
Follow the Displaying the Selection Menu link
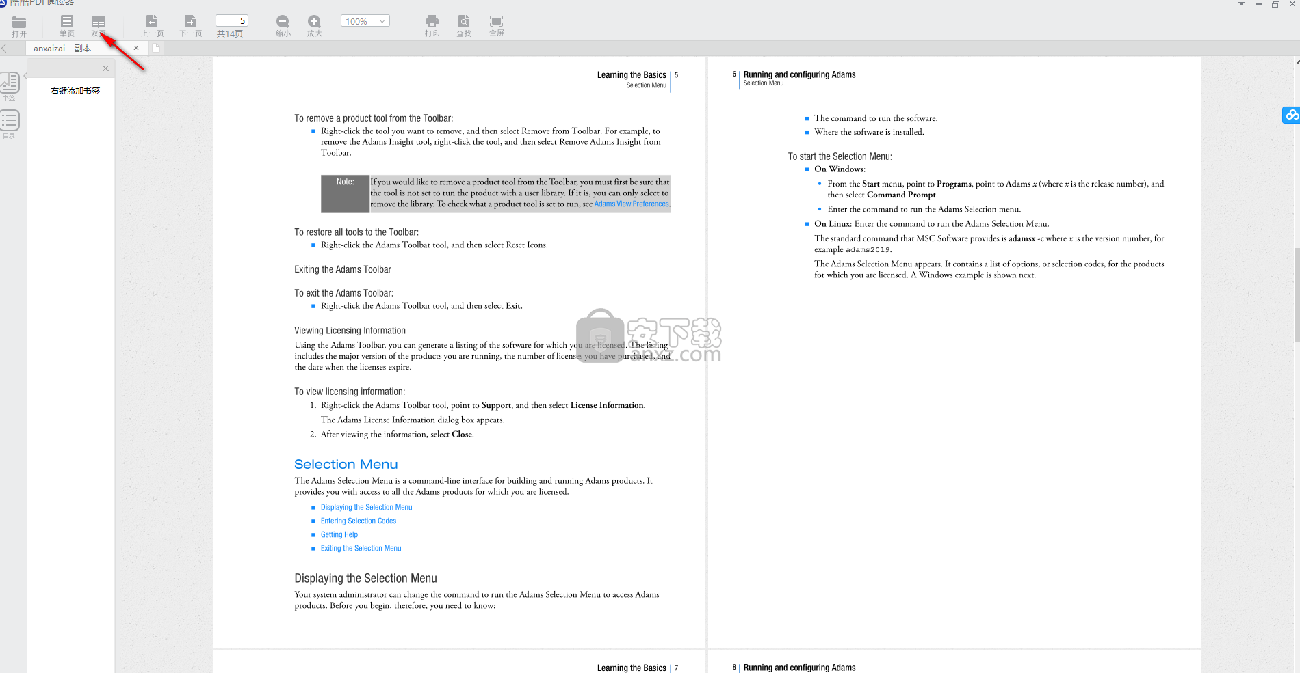(366, 507)
